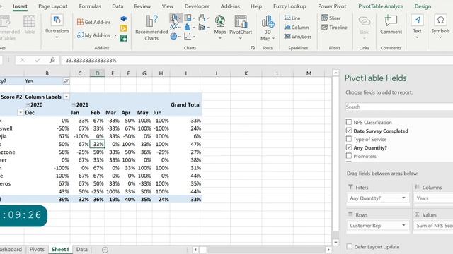Open the Charts dialog launcher
The width and height of the screenshot is (453, 254).
tap(253, 48)
